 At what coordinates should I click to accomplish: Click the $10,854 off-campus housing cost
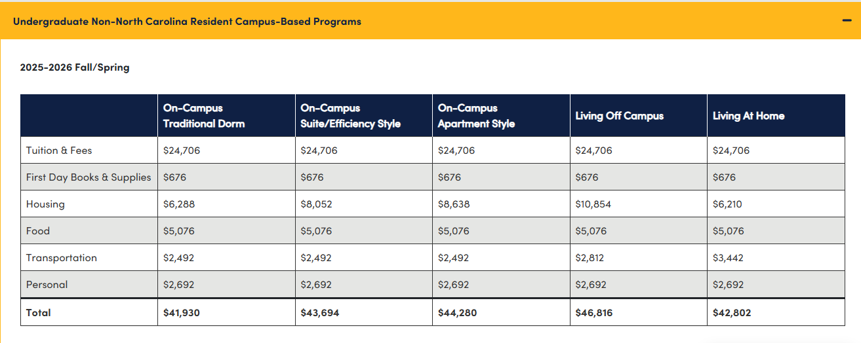[x=593, y=204]
